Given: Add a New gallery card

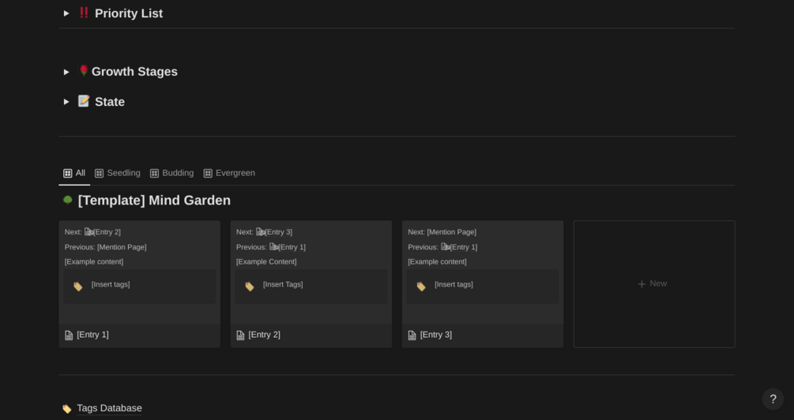Looking at the screenshot, I should coord(653,283).
